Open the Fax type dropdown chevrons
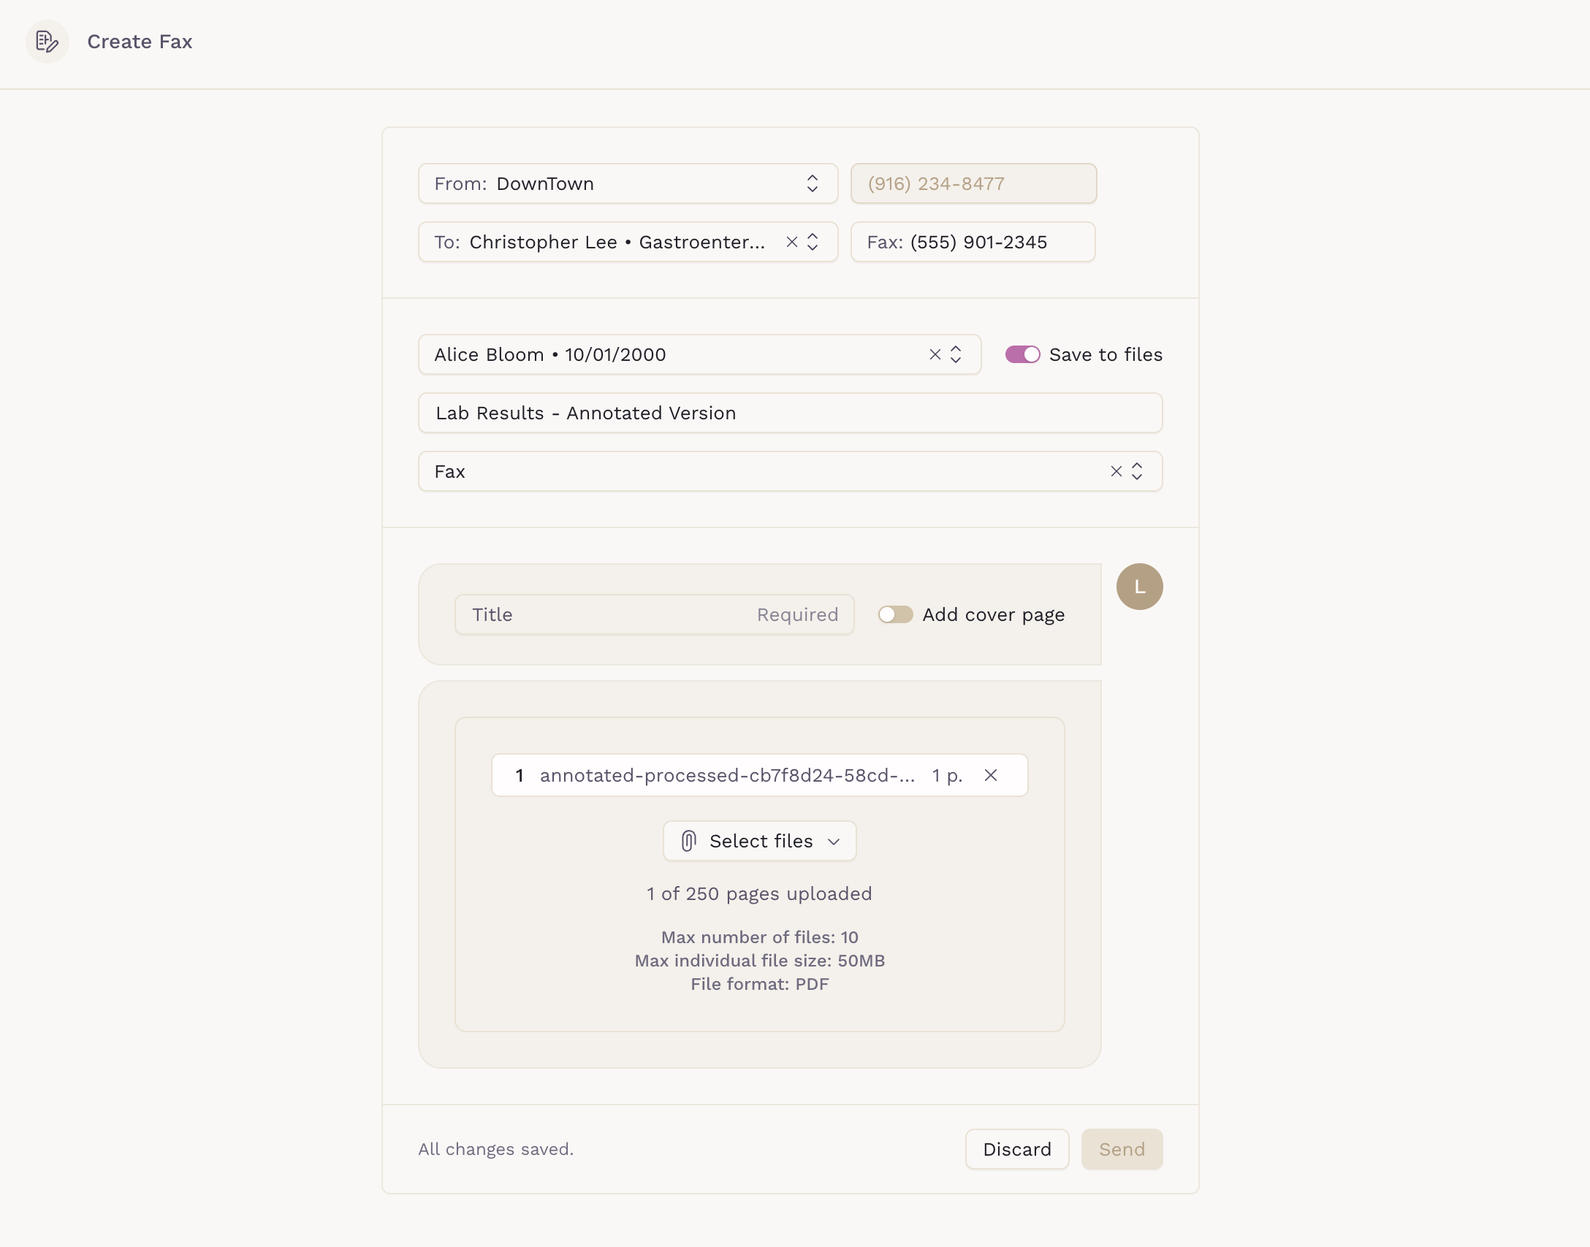1590x1247 pixels. pos(1137,472)
